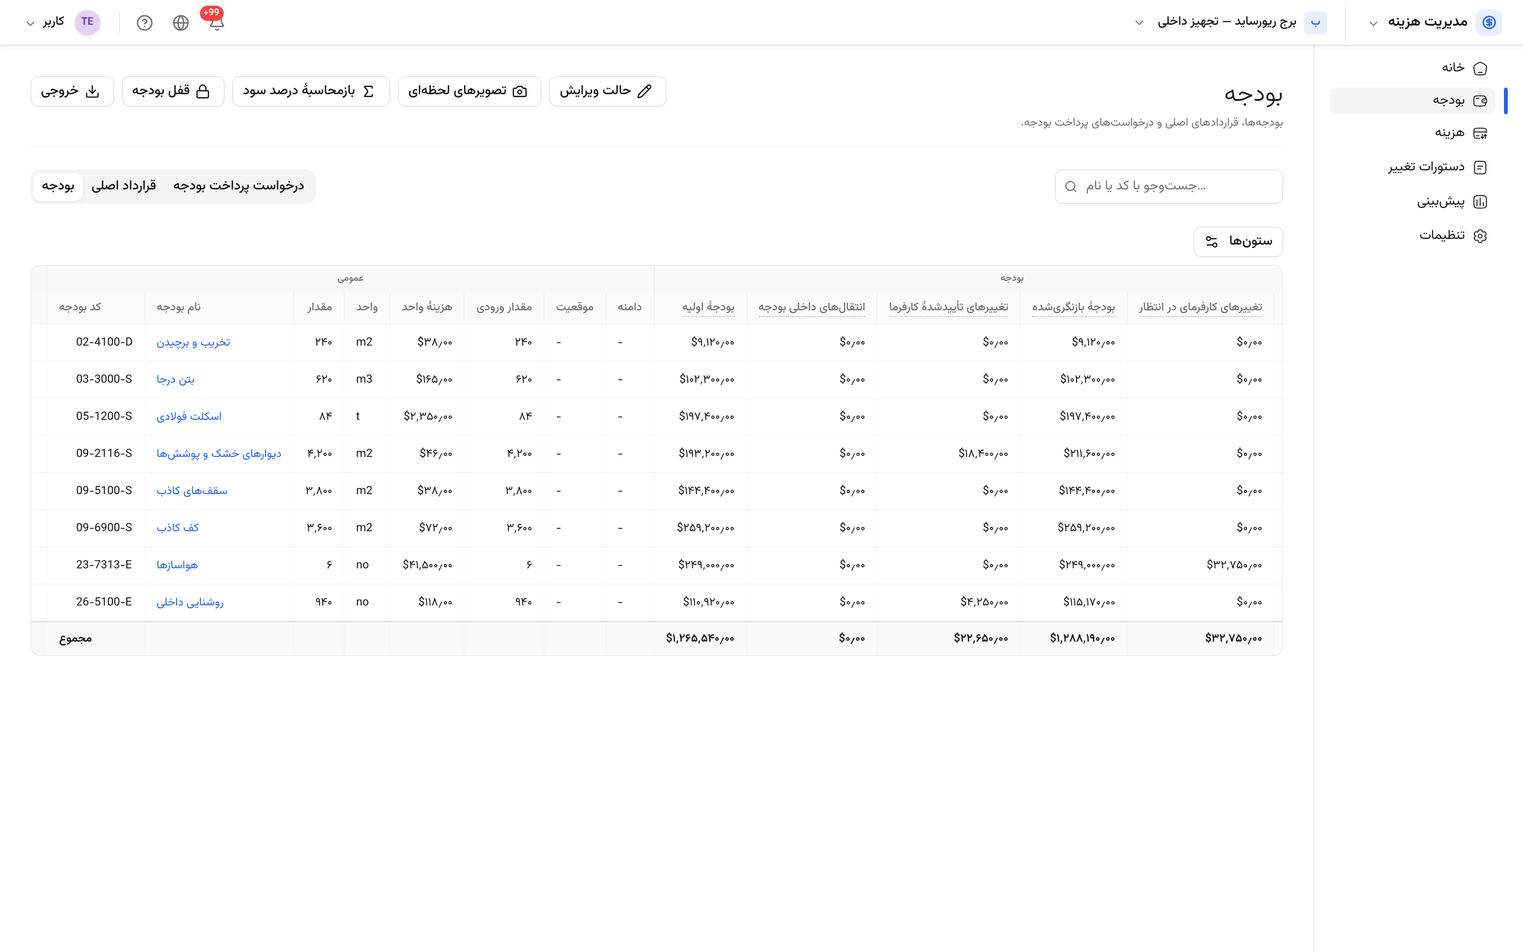The height and width of the screenshot is (952, 1523).
Task: Click the حالت ویرایش edit mode button
Action: 607,91
